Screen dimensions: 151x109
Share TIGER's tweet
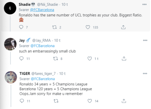point(124,101)
